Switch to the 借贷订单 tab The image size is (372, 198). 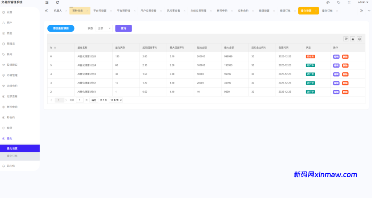pyautogui.click(x=285, y=11)
